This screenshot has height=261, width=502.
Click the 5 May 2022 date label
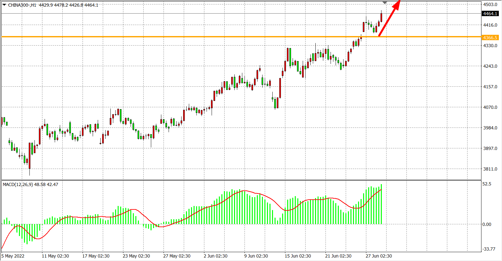tap(13, 256)
